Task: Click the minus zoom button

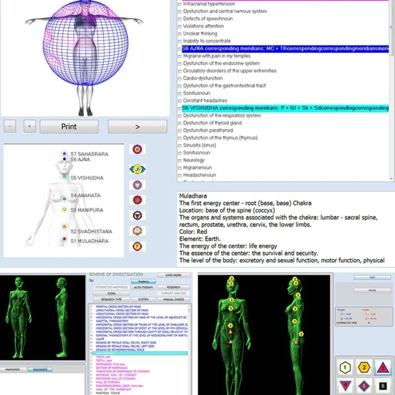Action: coord(10,126)
